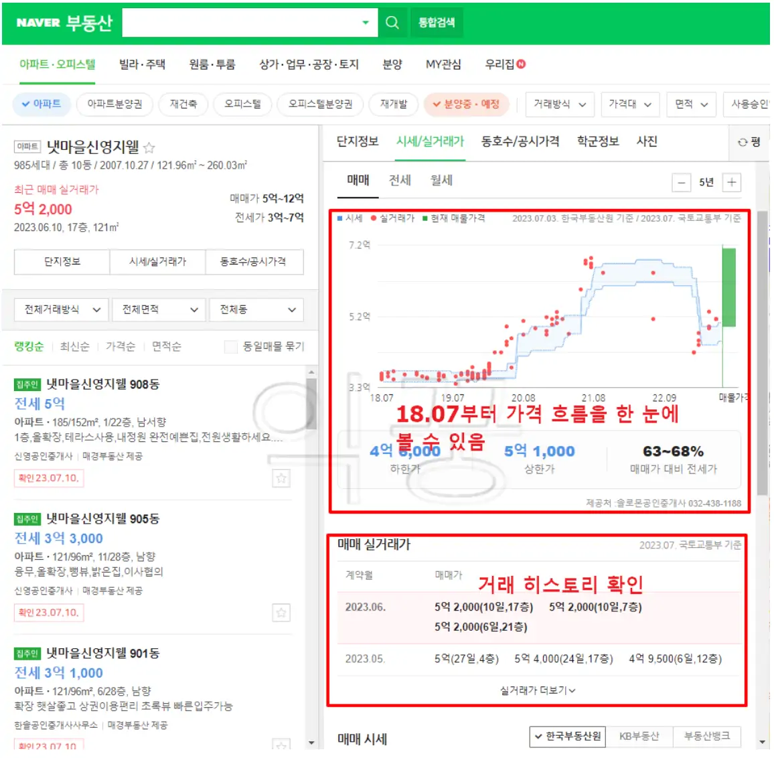The height and width of the screenshot is (758, 774).
Task: Click the 통합검색 search button
Action: coord(437,22)
